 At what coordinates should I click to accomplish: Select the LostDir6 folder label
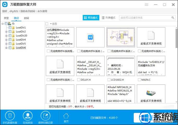click(x=21, y=48)
